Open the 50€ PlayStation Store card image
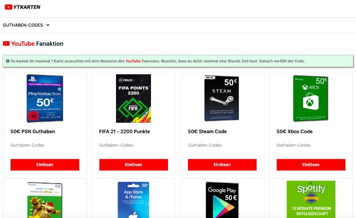The height and width of the screenshot is (218, 356). [44, 98]
